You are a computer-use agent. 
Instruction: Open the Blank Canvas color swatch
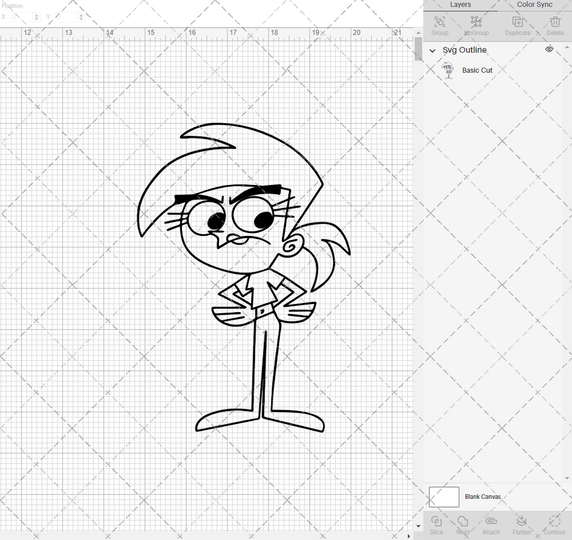(x=443, y=497)
